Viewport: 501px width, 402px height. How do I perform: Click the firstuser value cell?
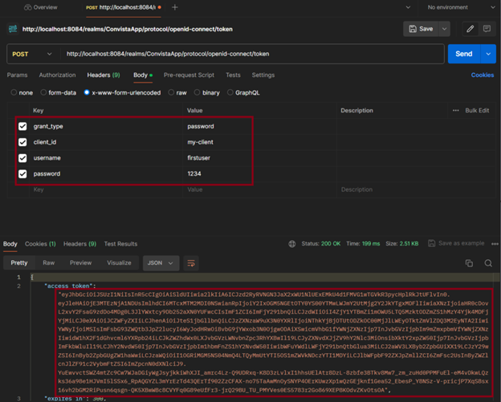259,158
